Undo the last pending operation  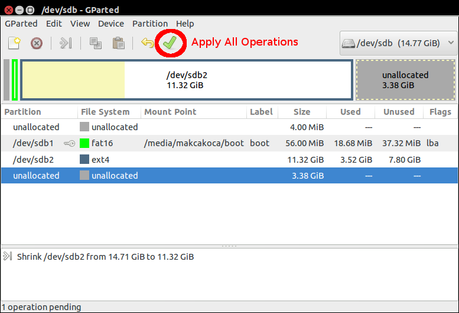(x=147, y=43)
